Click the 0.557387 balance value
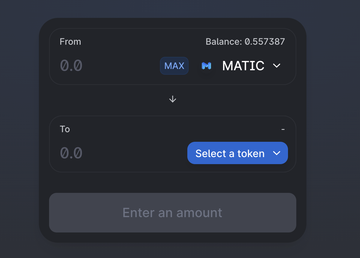This screenshot has height=258, width=360. click(x=265, y=42)
